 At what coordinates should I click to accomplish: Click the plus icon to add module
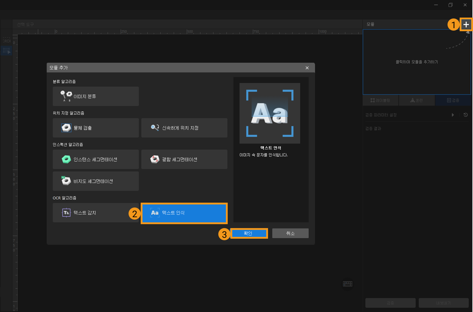(466, 25)
